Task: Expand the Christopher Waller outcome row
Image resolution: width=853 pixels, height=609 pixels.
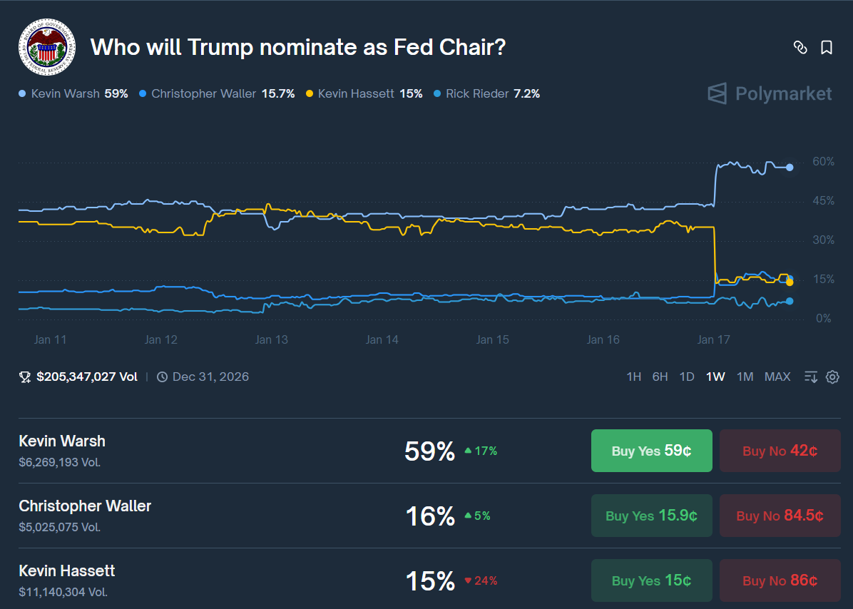Action: click(214, 516)
